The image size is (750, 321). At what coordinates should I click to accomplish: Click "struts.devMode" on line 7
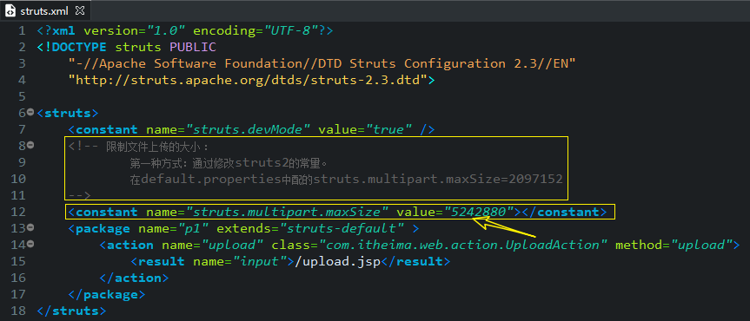tap(248, 129)
